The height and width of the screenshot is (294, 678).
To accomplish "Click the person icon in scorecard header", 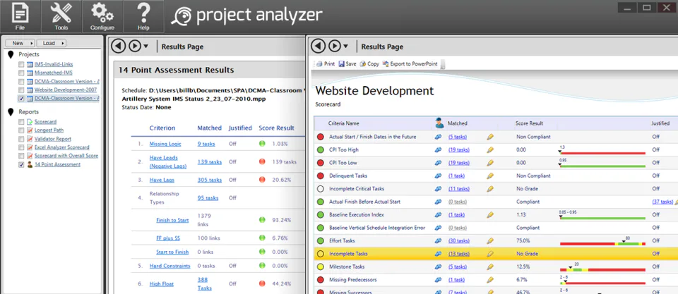I will (439, 123).
